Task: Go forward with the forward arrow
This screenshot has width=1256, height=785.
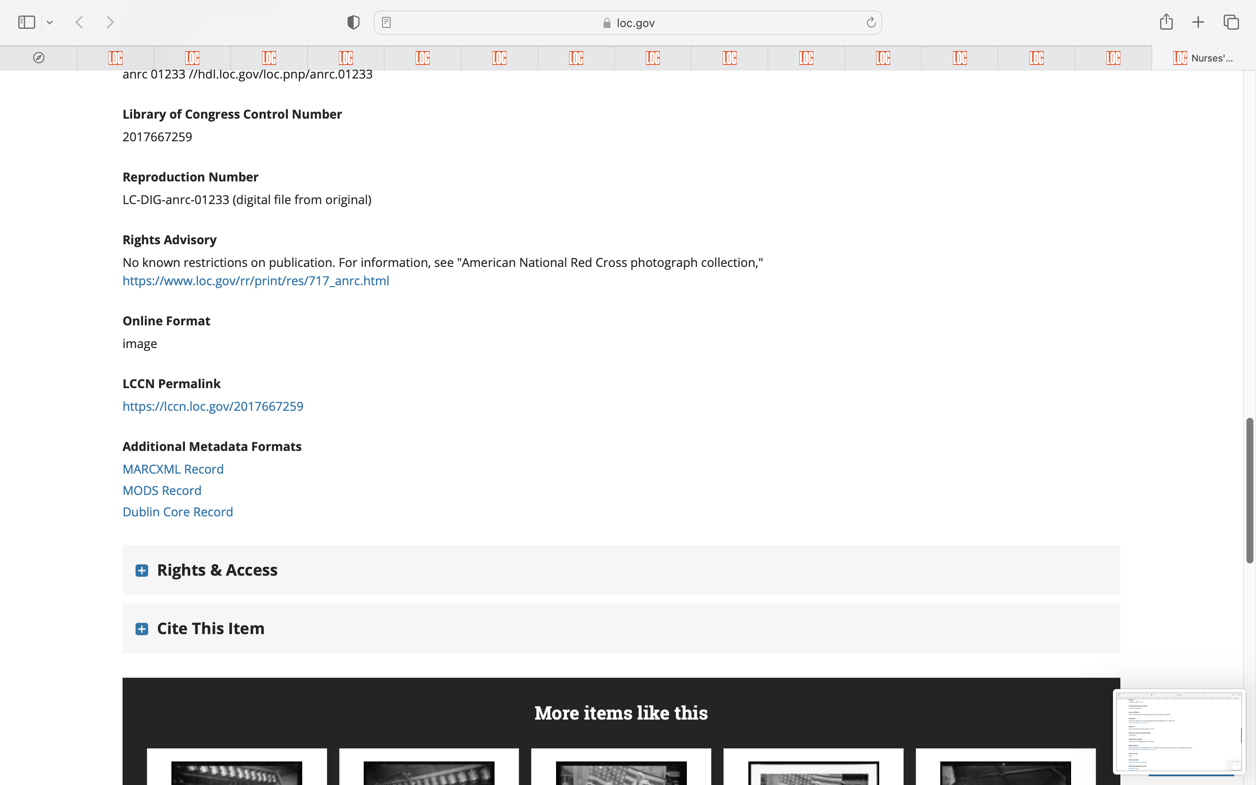Action: pos(110,22)
